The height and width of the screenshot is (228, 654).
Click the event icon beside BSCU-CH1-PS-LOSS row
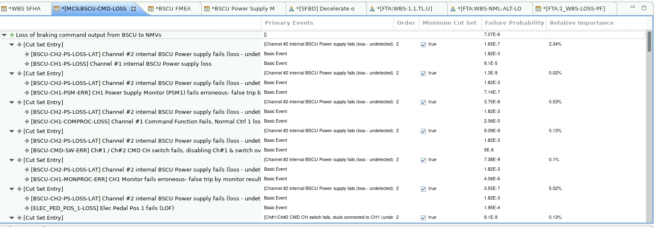[x=27, y=64]
